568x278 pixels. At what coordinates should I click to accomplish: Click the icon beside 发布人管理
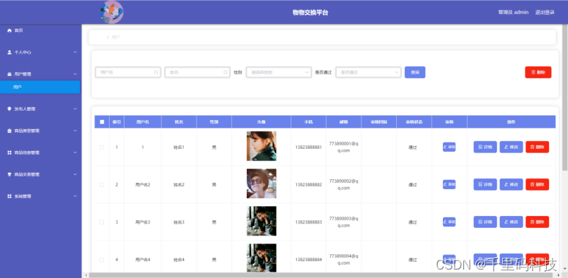point(9,109)
